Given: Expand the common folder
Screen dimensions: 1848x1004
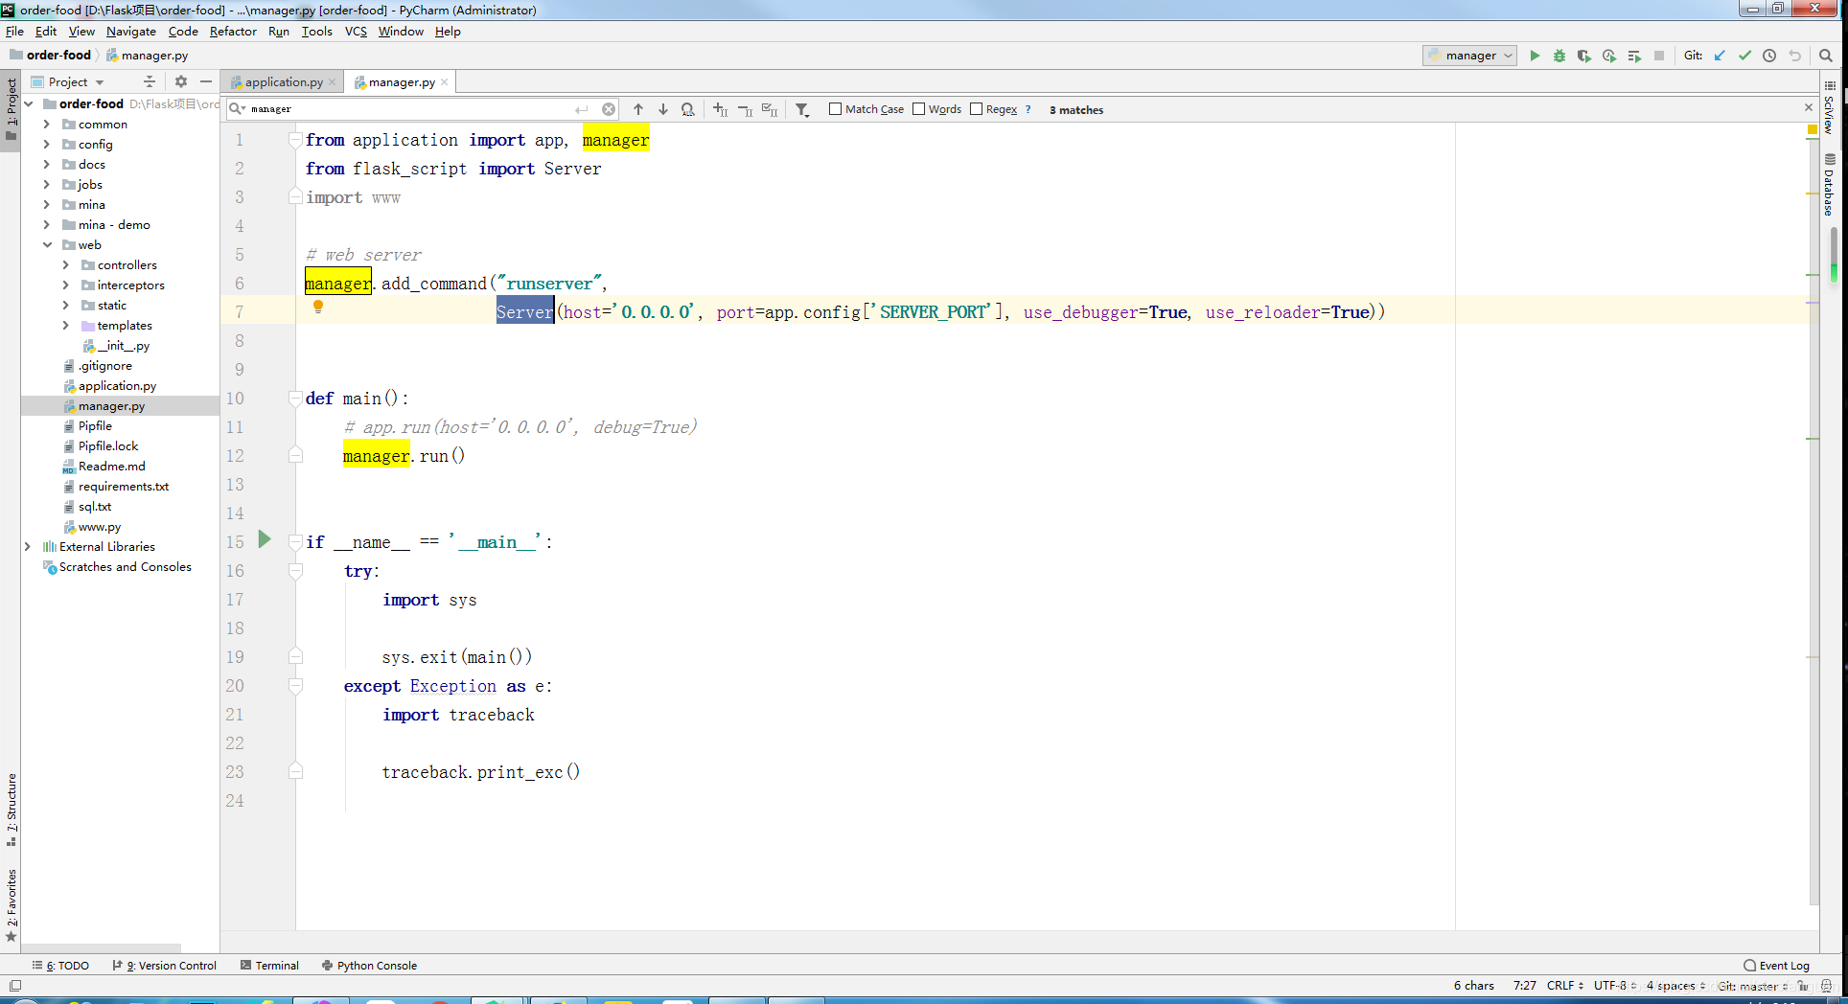Looking at the screenshot, I should (46, 125).
